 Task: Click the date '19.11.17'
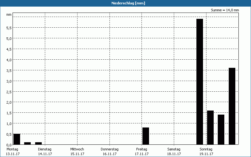[x=206, y=154]
